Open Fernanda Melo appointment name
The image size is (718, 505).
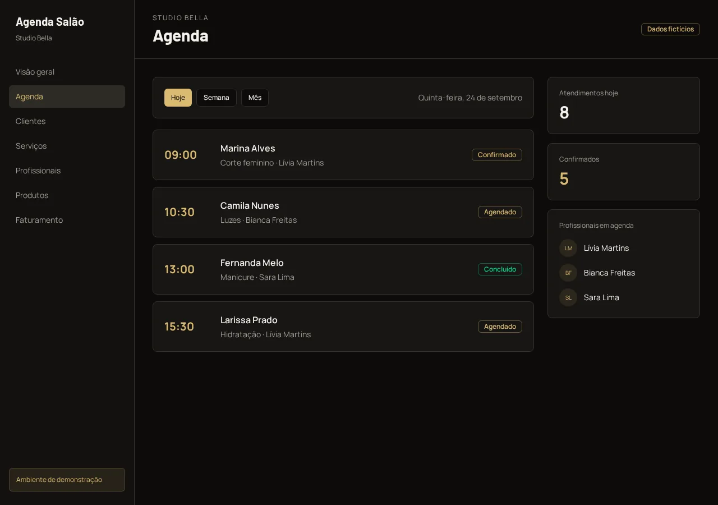pos(252,263)
